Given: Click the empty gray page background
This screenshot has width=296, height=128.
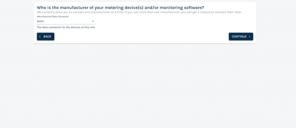Looking at the screenshot, I should 148,85.
